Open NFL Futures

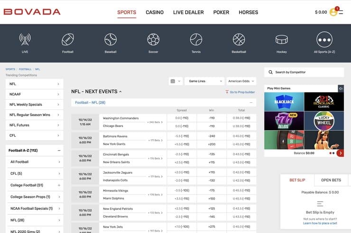35,125
